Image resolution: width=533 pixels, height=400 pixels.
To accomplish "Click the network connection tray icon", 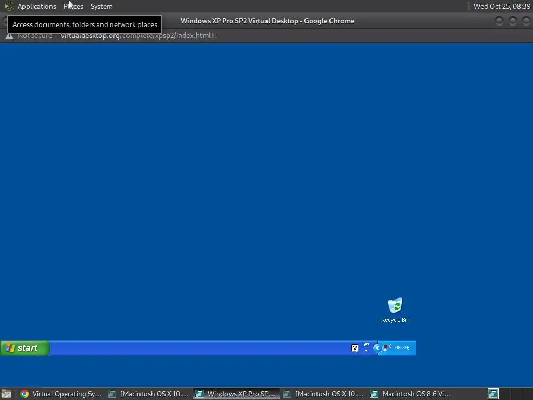I will pyautogui.click(x=387, y=347).
